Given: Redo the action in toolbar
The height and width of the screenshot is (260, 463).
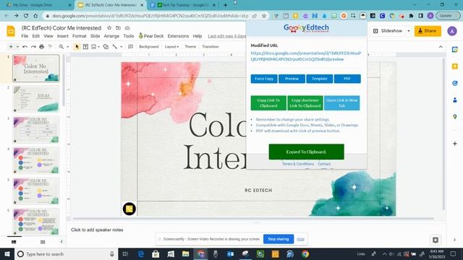Looking at the screenshot, I should point(33,46).
